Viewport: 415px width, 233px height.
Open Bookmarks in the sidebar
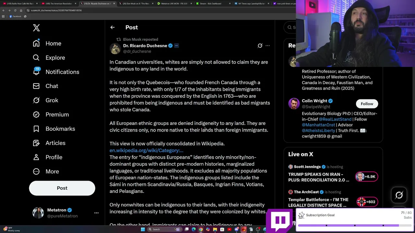point(54,129)
